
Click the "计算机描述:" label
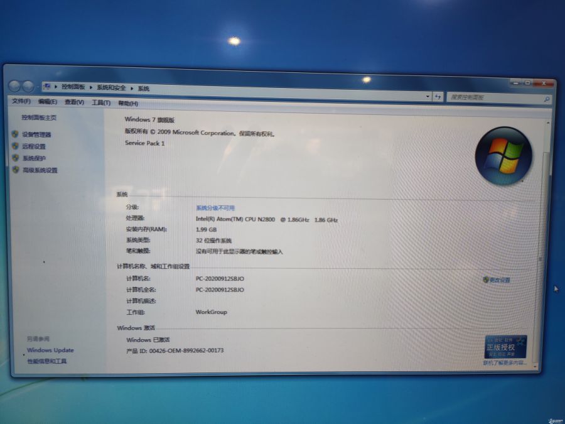[141, 301]
